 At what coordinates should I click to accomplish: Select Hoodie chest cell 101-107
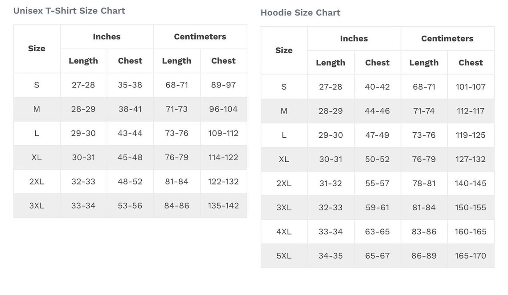[x=471, y=87]
